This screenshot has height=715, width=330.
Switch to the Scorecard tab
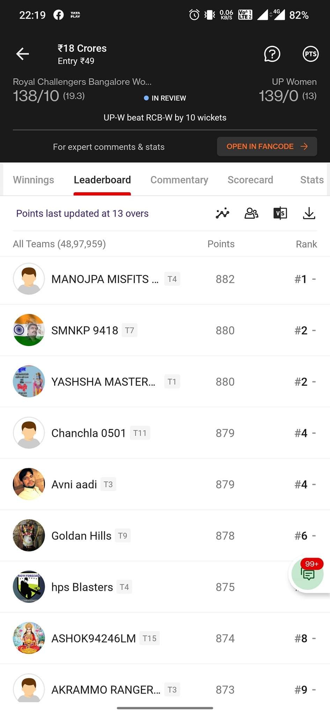(x=250, y=180)
